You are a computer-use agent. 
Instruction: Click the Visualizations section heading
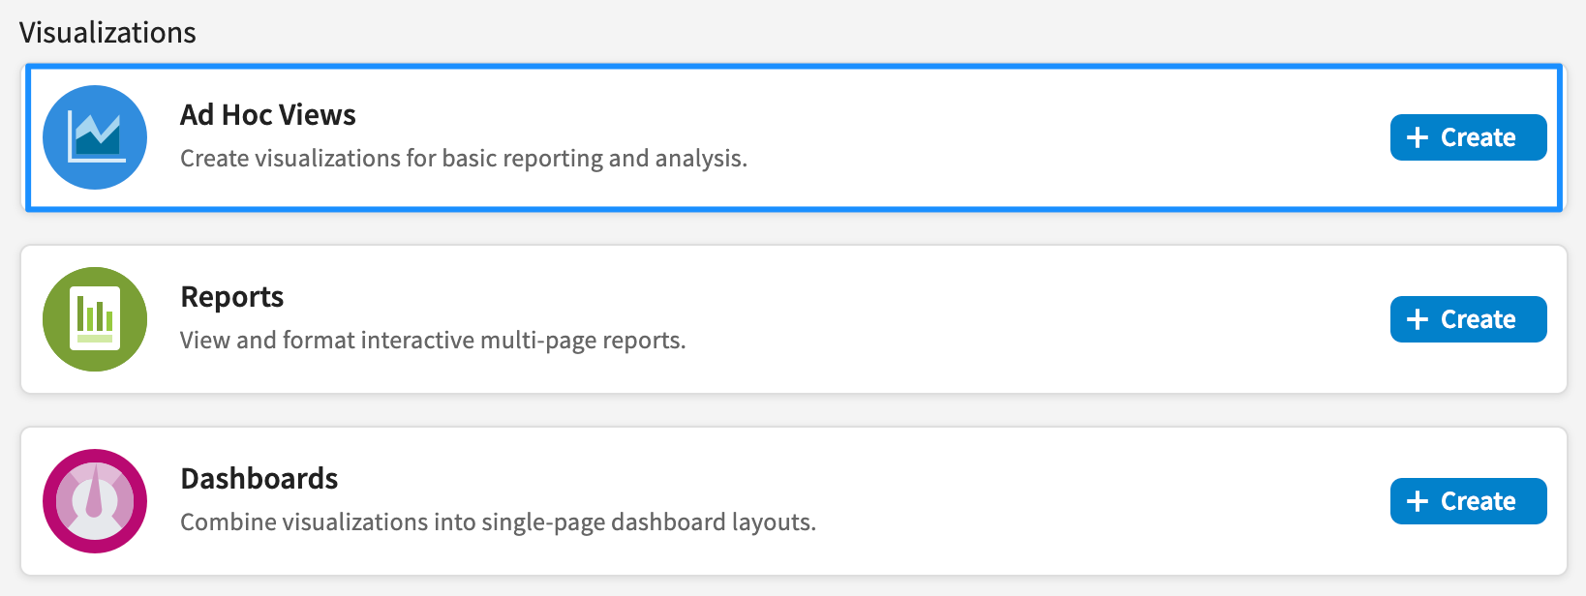pos(107,32)
